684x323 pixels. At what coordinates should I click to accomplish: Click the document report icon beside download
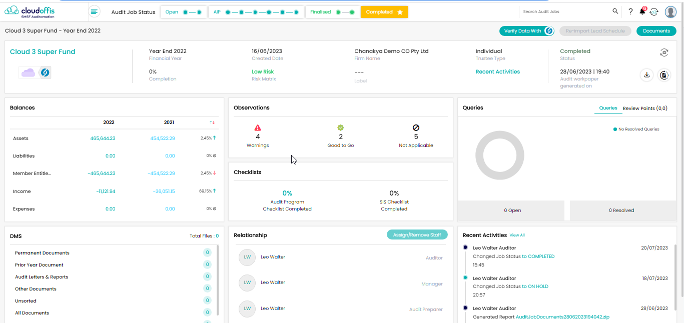664,75
